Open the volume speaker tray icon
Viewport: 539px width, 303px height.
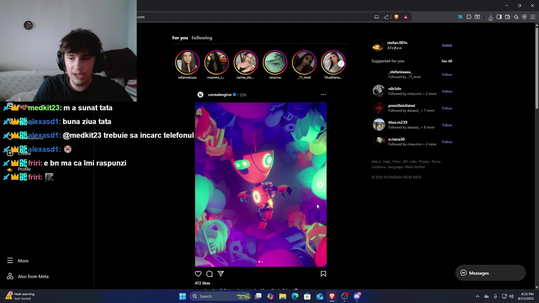[511, 296]
